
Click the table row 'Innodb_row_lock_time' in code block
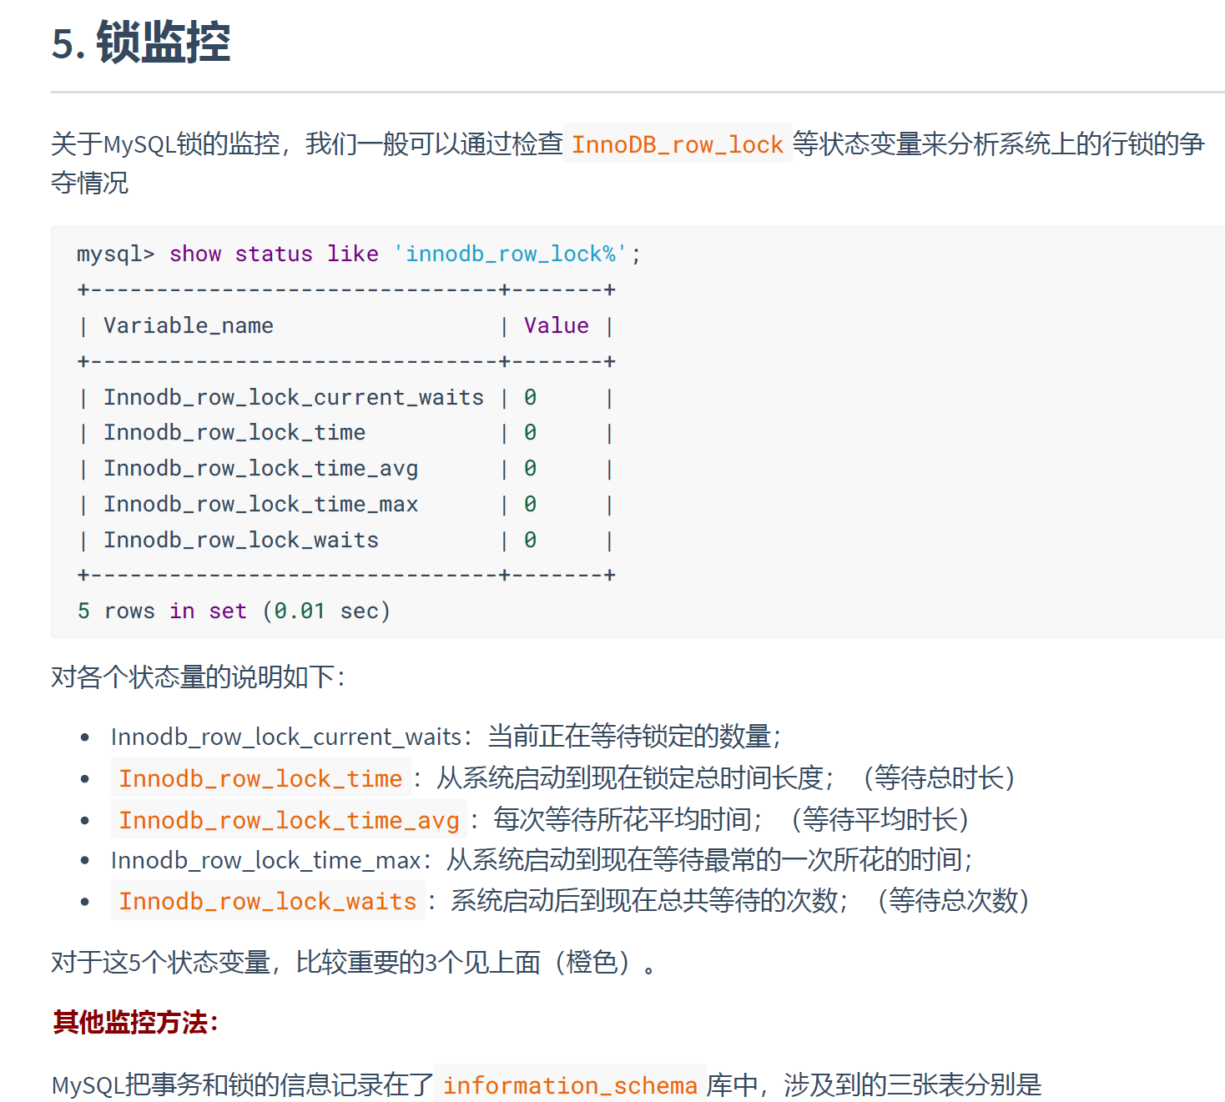tap(346, 432)
